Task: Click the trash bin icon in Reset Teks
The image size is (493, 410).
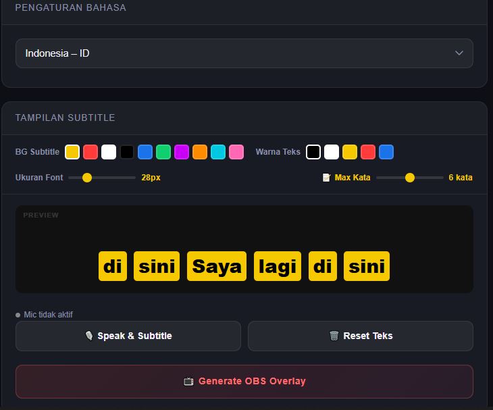Action: click(x=334, y=336)
